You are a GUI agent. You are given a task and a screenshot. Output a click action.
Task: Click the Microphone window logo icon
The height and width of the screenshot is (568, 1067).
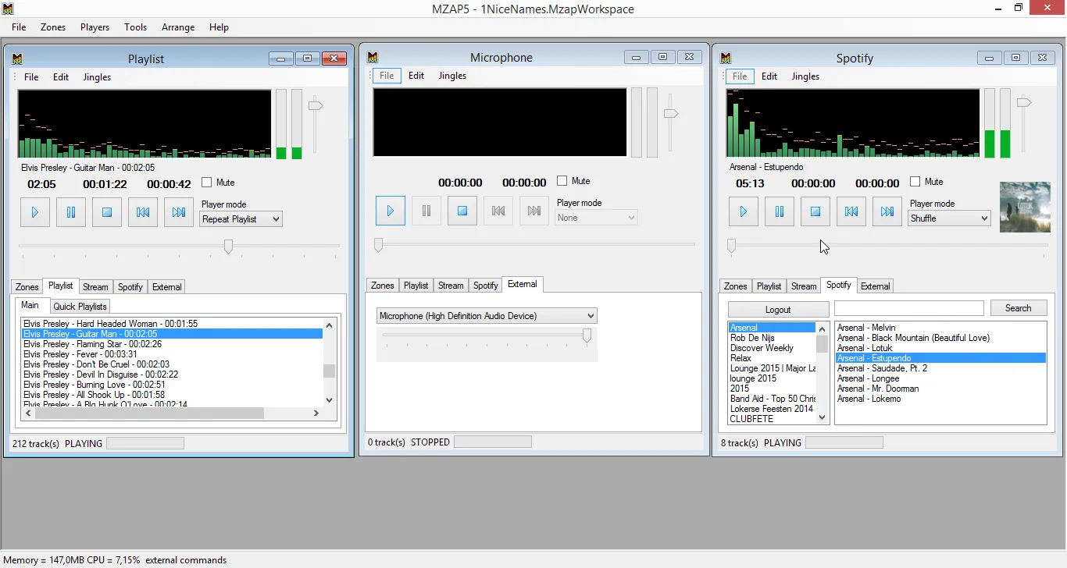point(373,57)
